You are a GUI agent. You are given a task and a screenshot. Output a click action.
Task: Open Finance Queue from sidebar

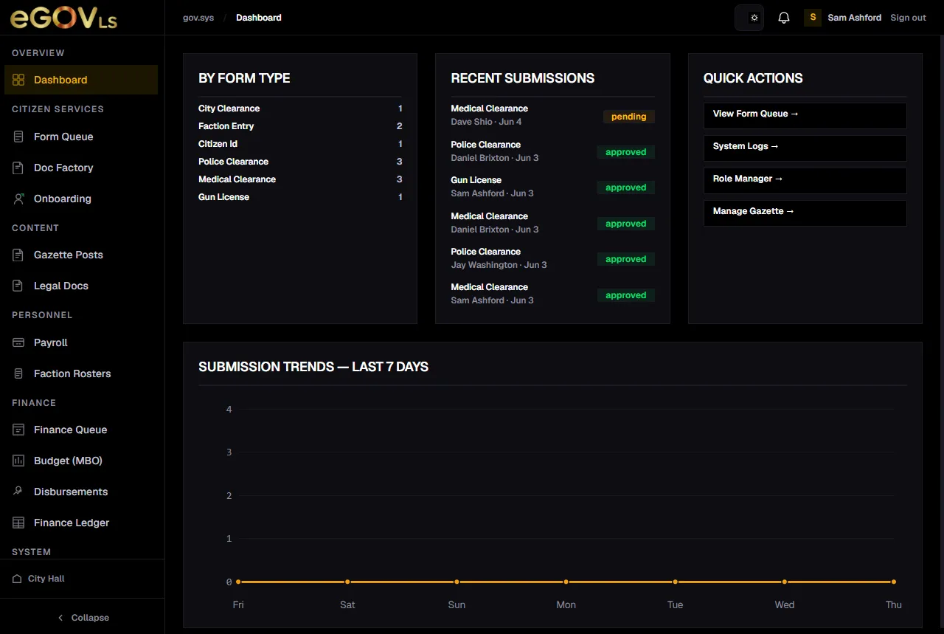(x=81, y=430)
